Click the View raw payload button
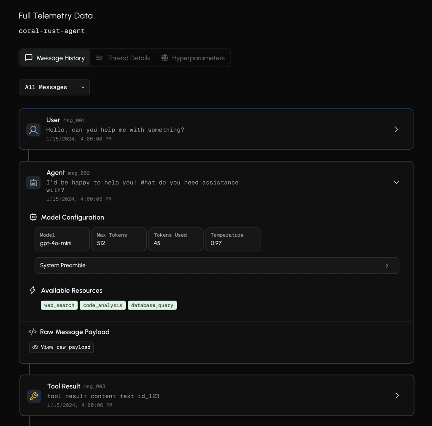 (61, 347)
